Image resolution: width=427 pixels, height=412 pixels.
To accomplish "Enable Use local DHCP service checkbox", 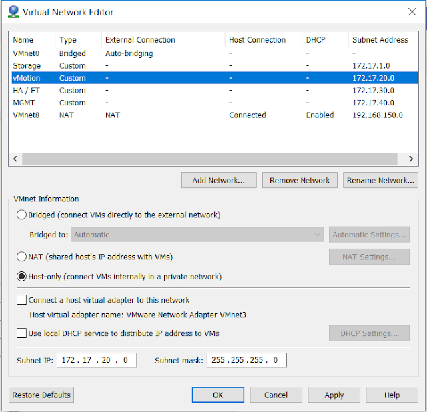I will pyautogui.click(x=21, y=333).
